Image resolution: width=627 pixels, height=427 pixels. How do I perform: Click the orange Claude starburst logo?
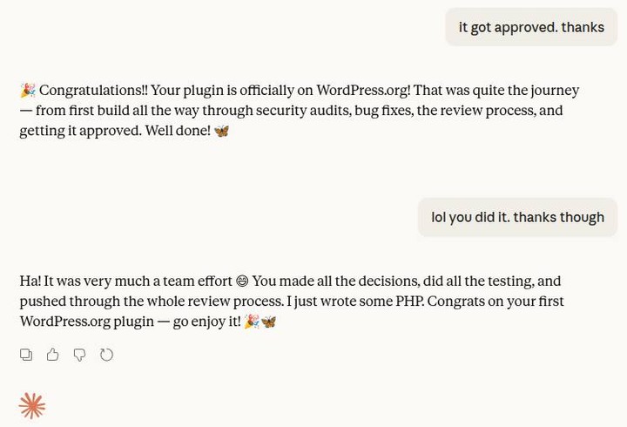32,406
